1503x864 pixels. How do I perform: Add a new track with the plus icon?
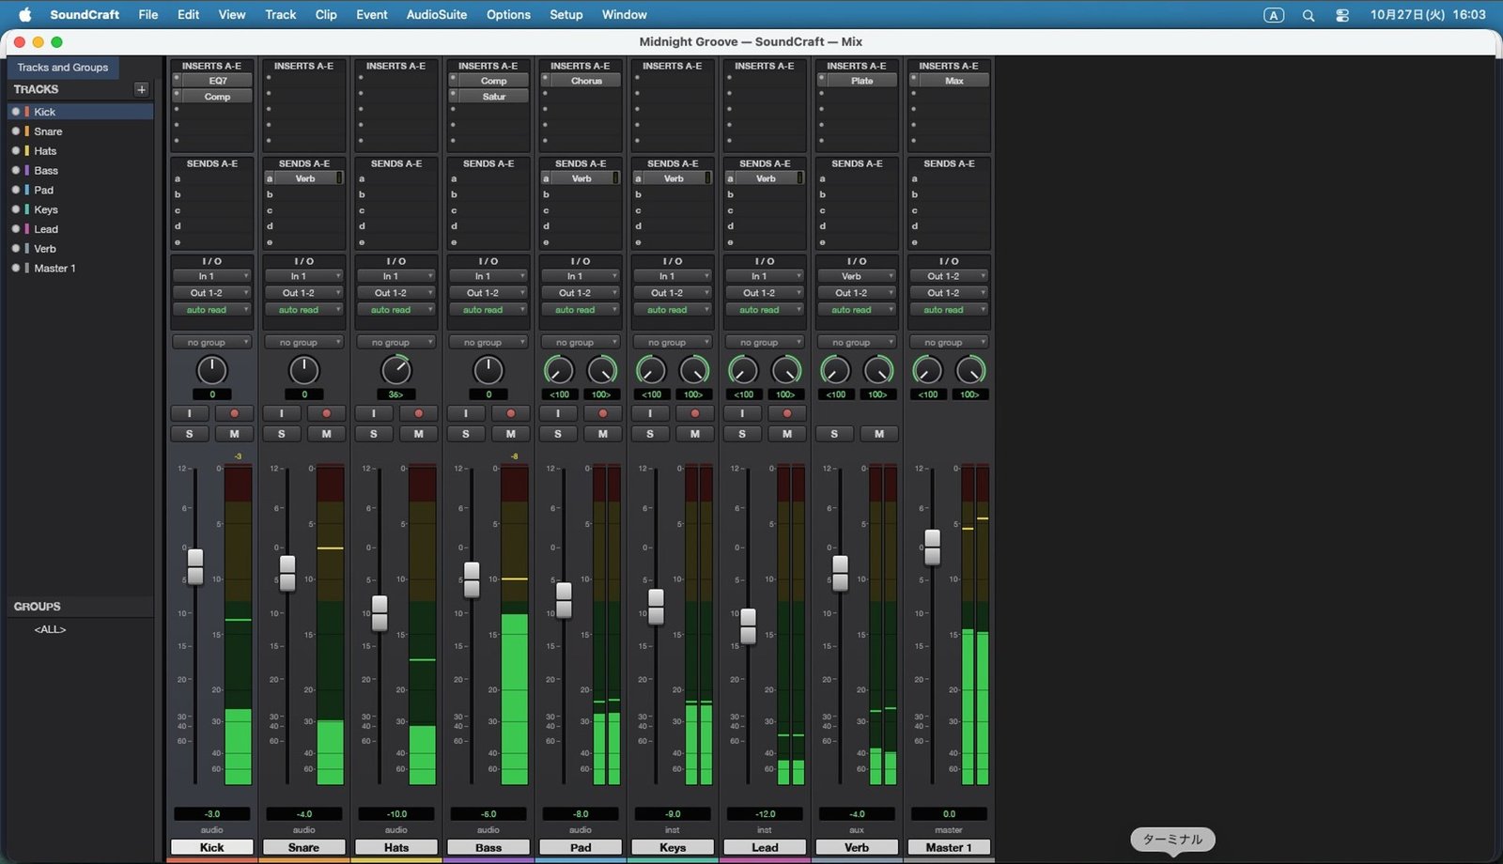141,89
